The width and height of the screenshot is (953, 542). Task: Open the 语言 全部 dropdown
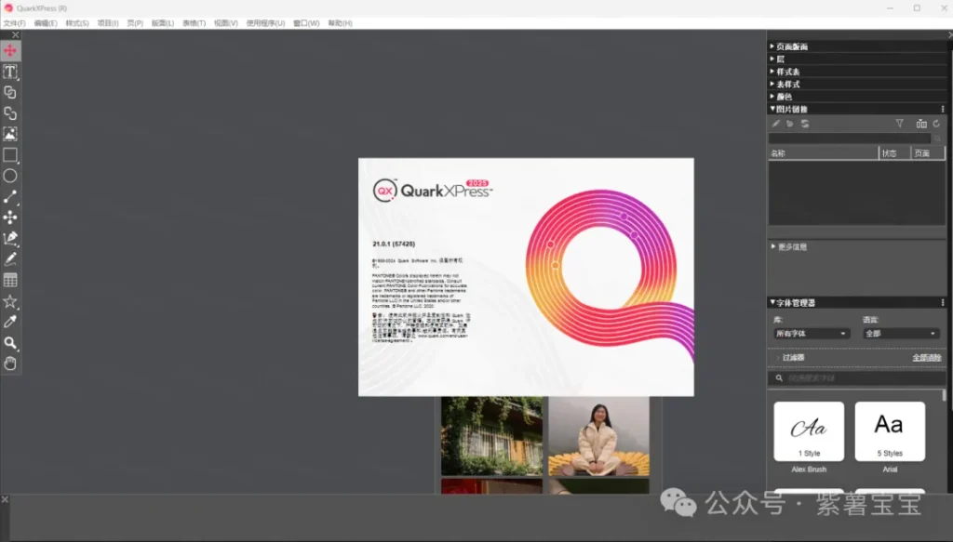(900, 333)
